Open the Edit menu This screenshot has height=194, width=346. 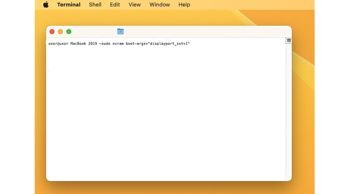pyautogui.click(x=115, y=5)
